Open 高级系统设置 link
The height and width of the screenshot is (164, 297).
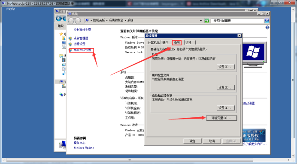(82, 50)
